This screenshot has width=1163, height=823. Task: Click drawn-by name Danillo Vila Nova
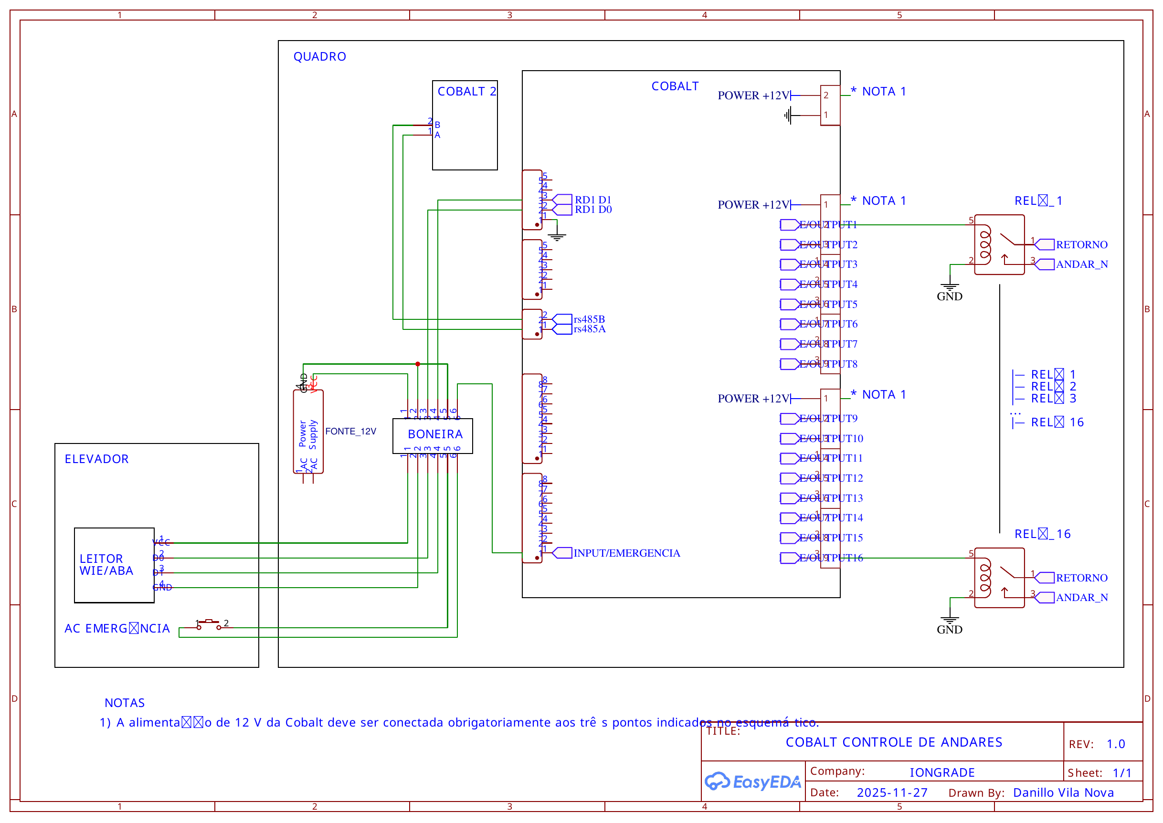(x=1063, y=792)
